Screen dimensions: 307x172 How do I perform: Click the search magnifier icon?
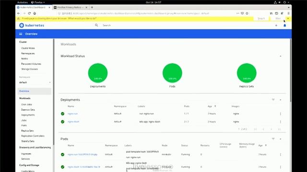96,25
